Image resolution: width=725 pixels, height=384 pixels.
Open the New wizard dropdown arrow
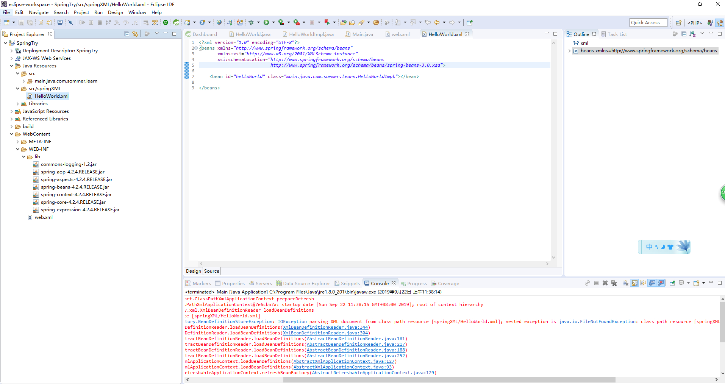click(14, 23)
